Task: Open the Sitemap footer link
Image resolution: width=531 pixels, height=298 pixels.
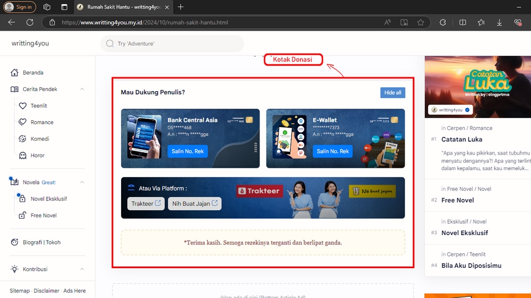Action: 20,291
